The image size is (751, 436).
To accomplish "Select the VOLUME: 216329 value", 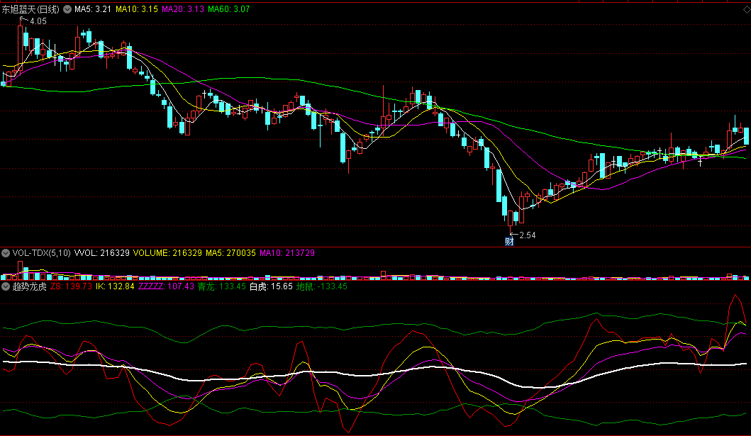I will point(167,252).
